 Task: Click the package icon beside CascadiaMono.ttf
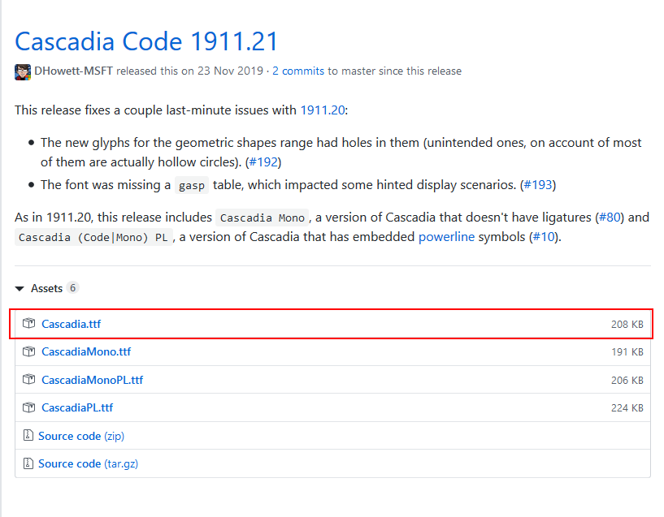(x=29, y=351)
